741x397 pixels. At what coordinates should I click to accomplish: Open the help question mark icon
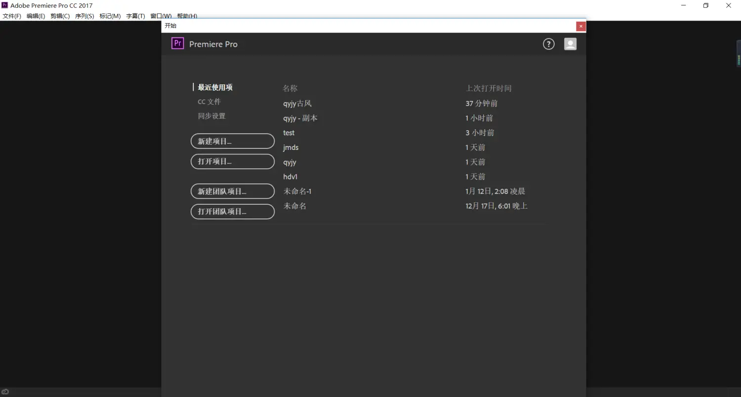click(548, 44)
